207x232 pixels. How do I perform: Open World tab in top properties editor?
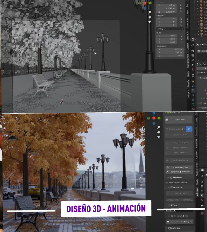coord(193,69)
